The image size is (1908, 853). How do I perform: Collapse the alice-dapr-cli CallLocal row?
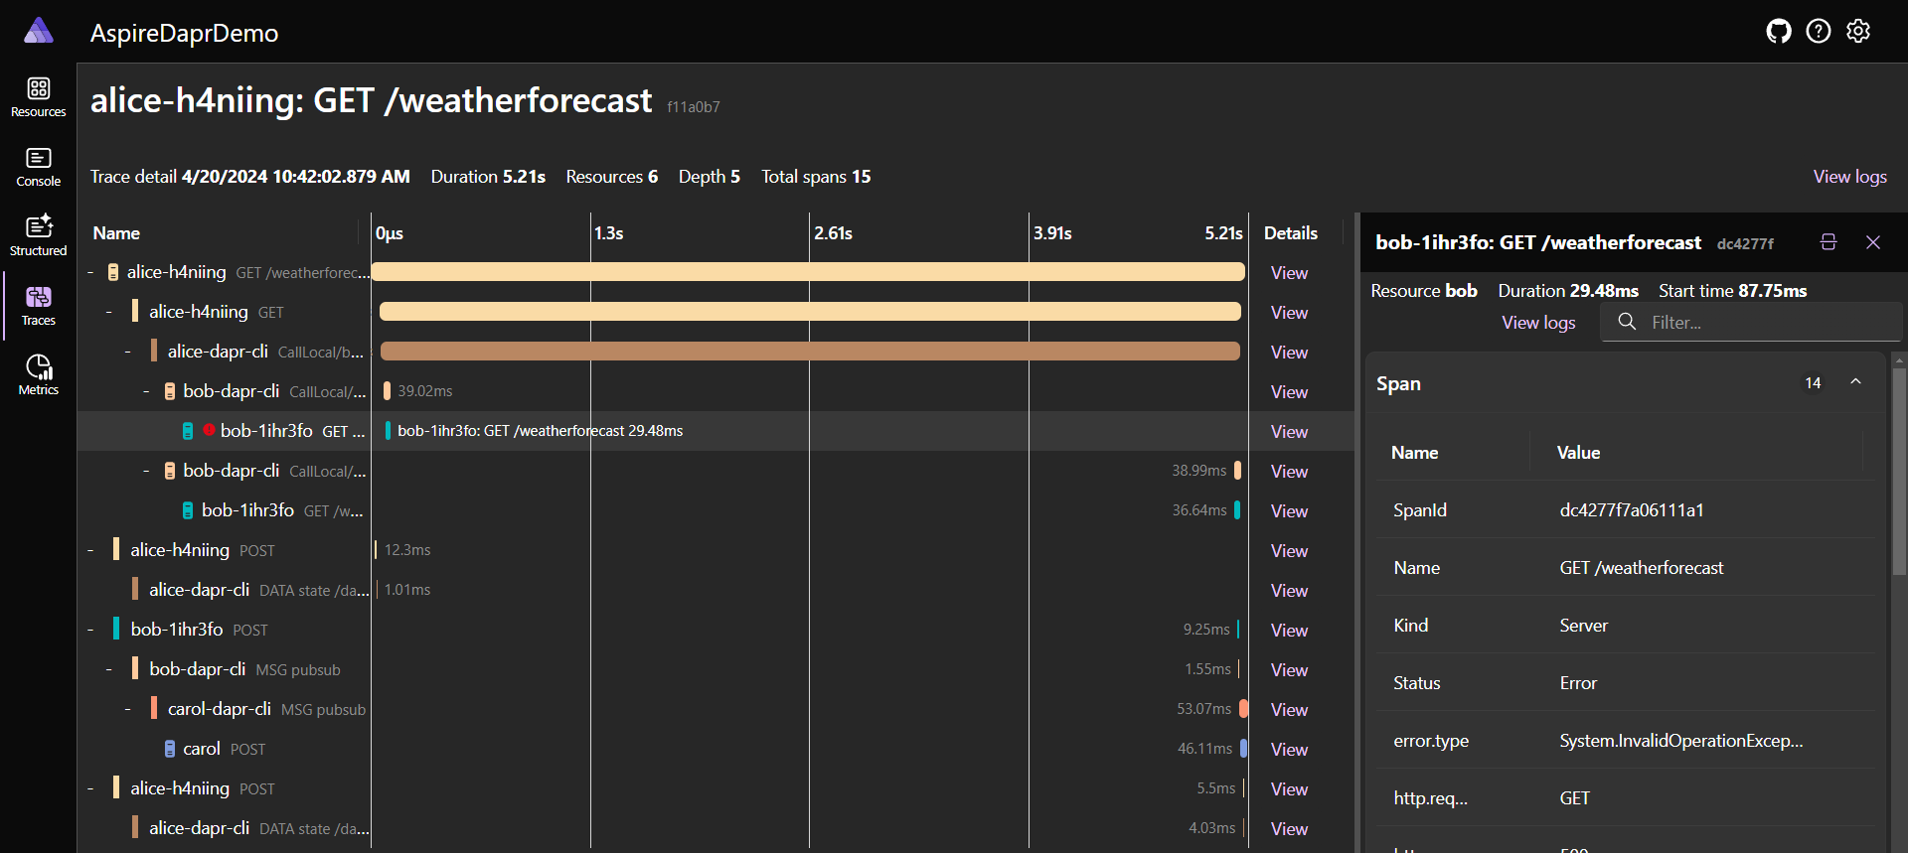point(128,352)
